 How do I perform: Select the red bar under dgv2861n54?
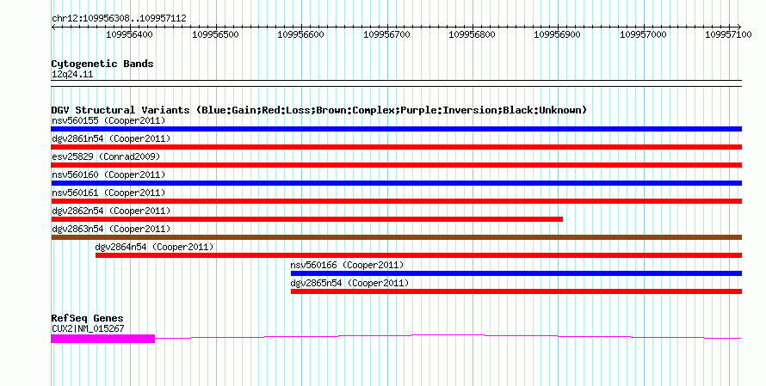coord(396,147)
